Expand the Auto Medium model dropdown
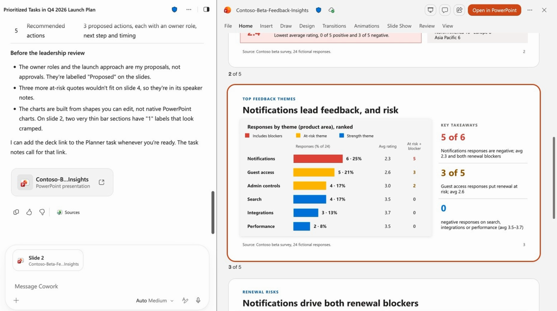The height and width of the screenshot is (311, 557). tap(155, 301)
